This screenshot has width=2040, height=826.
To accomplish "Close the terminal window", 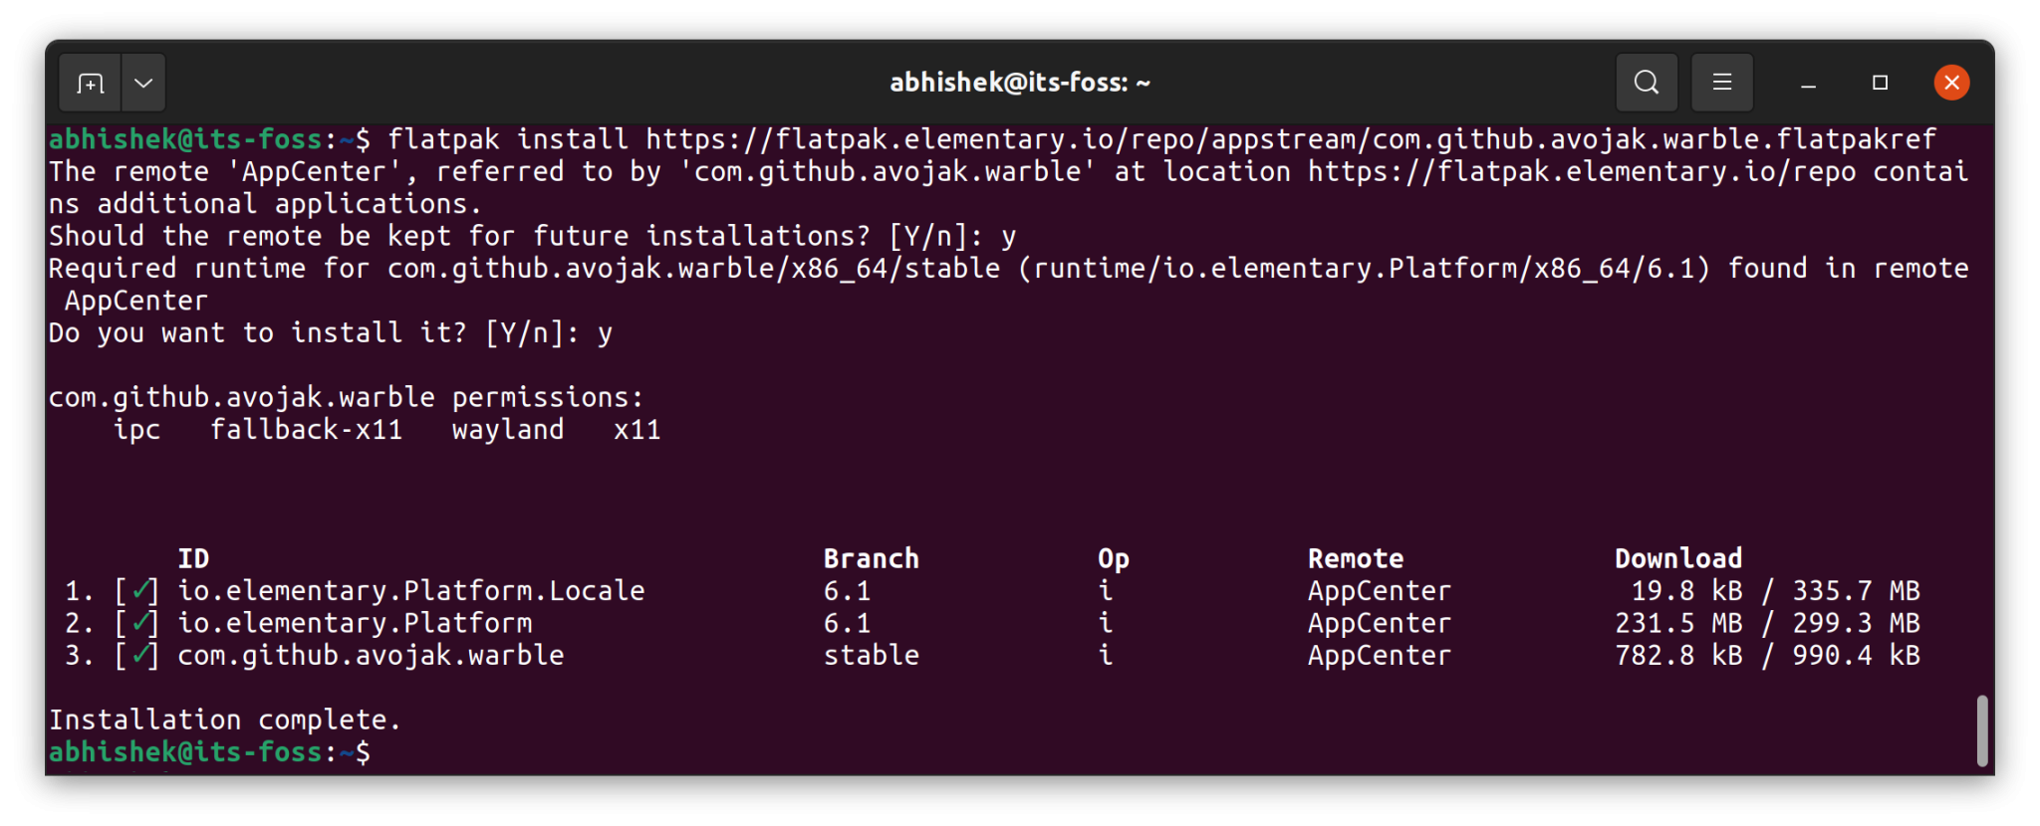I will click(1950, 83).
